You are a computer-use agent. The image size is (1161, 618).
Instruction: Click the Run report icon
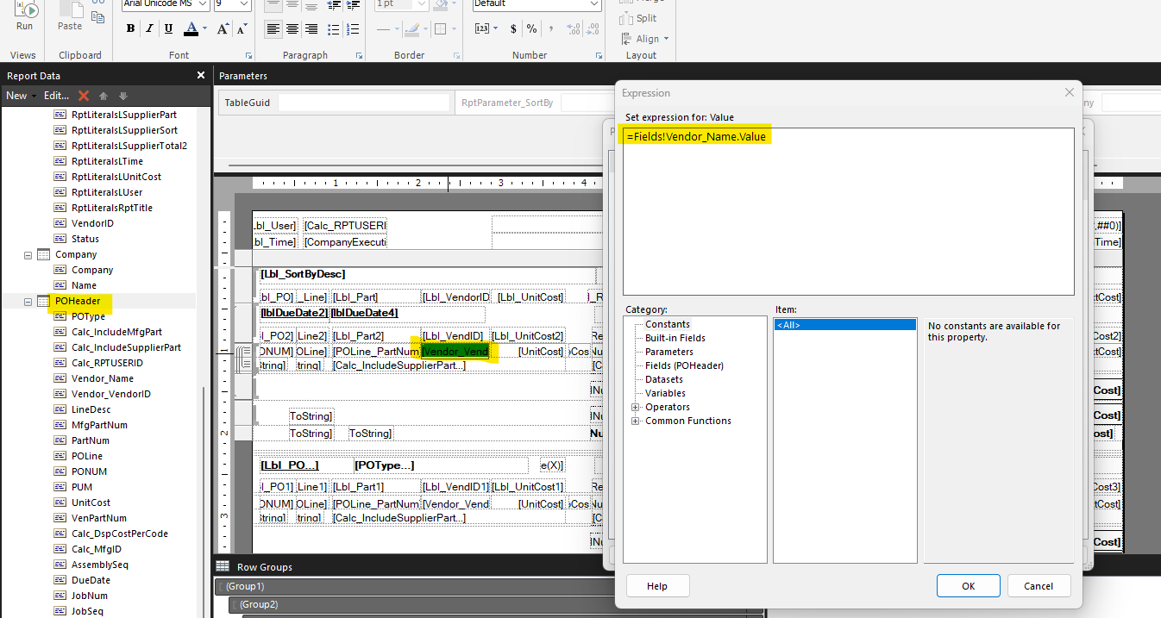pyautogui.click(x=24, y=15)
